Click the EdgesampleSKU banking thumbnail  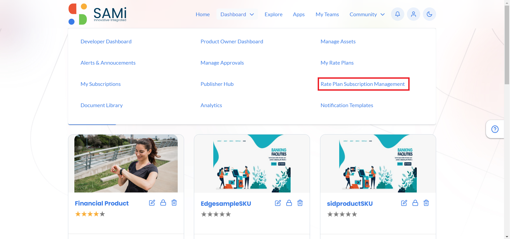point(252,163)
